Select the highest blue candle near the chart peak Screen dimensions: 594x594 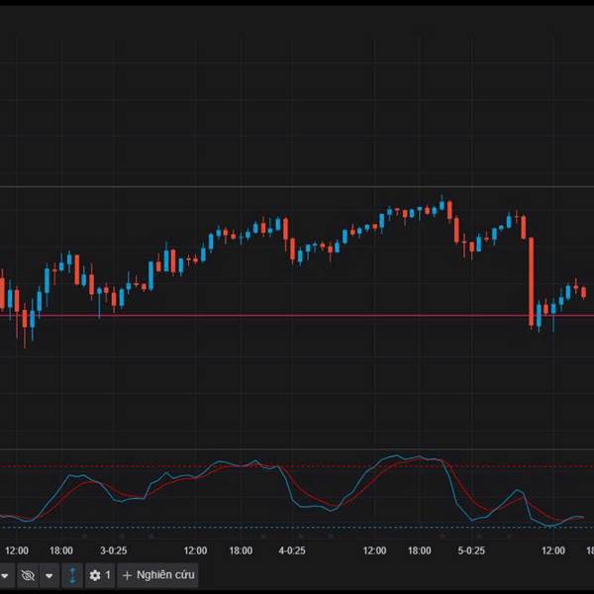tap(442, 204)
